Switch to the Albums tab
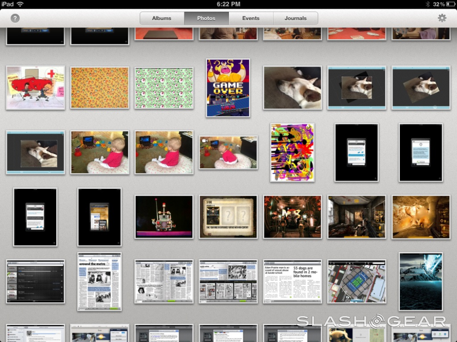 (x=162, y=18)
